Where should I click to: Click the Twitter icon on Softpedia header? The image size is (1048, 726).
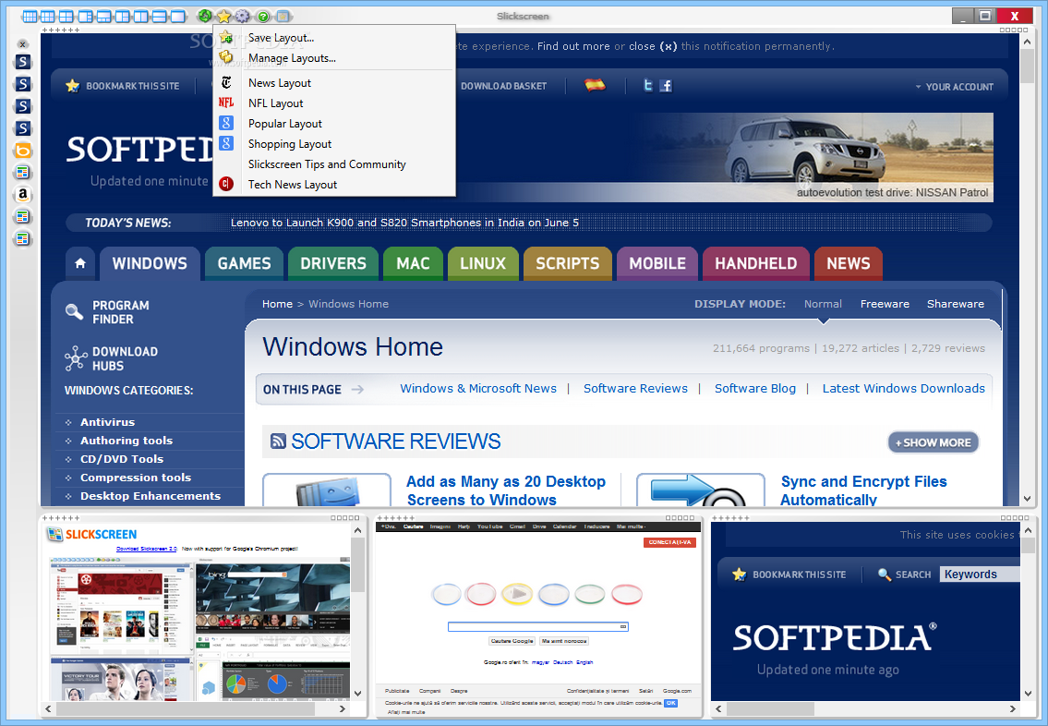(x=647, y=85)
